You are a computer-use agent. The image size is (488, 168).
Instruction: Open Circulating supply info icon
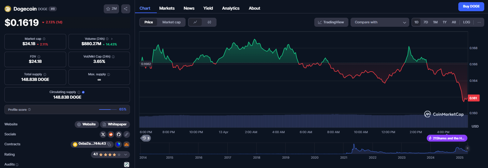79,92
